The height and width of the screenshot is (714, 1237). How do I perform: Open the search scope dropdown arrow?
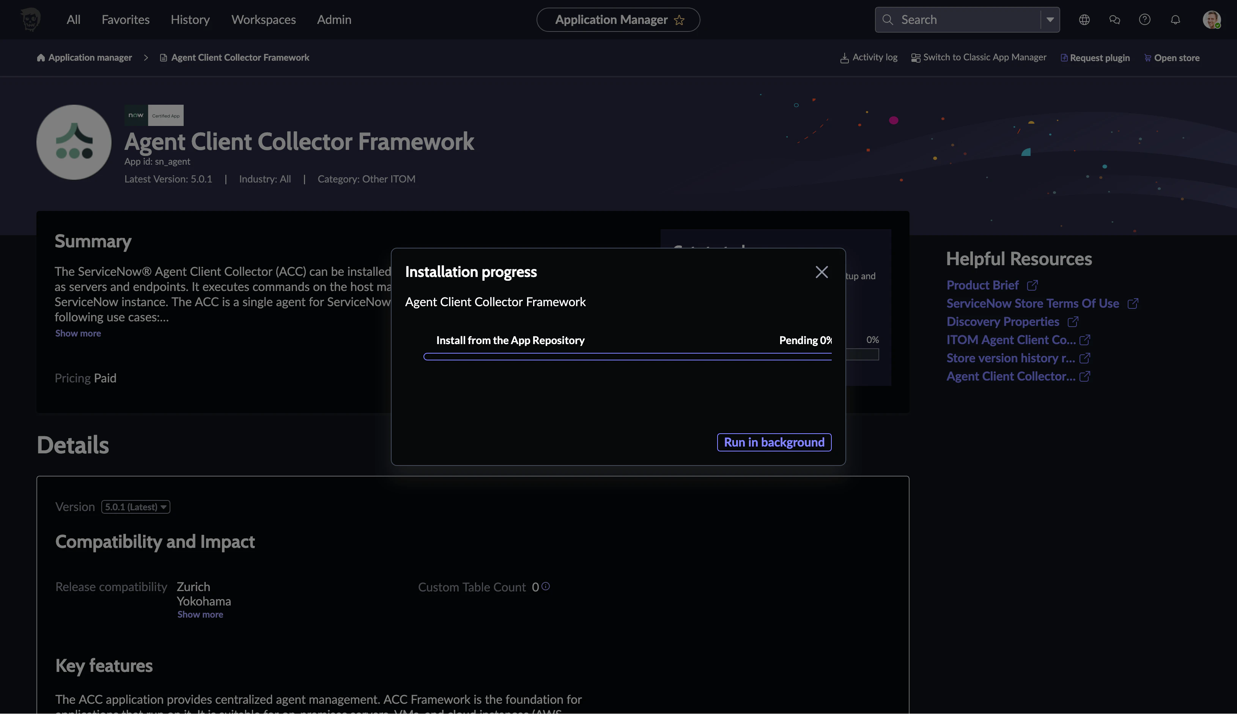(1050, 20)
